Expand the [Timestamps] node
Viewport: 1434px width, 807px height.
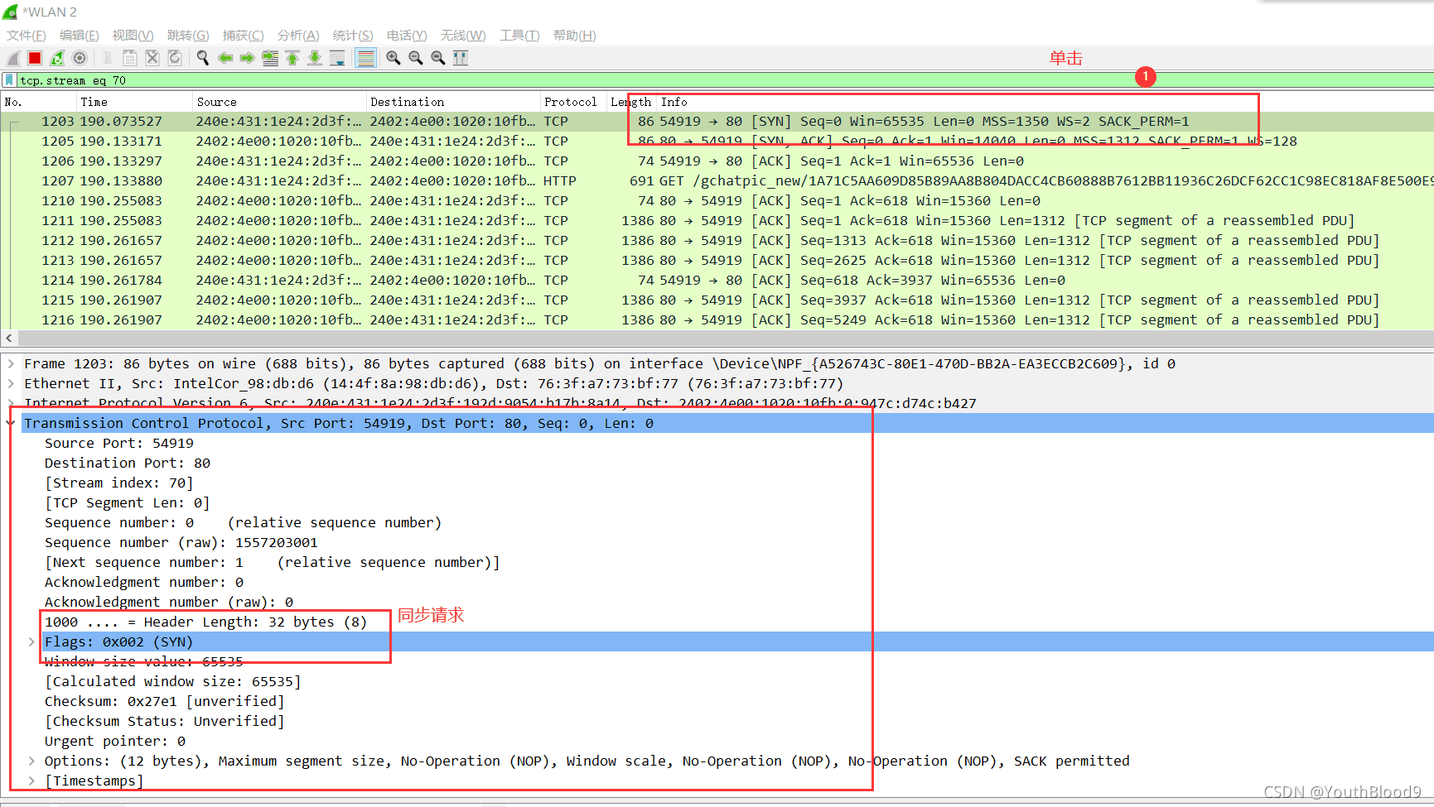31,781
